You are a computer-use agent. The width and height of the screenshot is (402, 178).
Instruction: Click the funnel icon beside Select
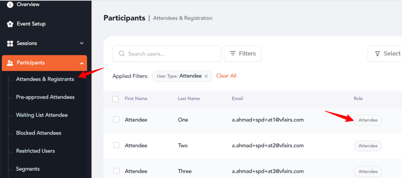377,54
